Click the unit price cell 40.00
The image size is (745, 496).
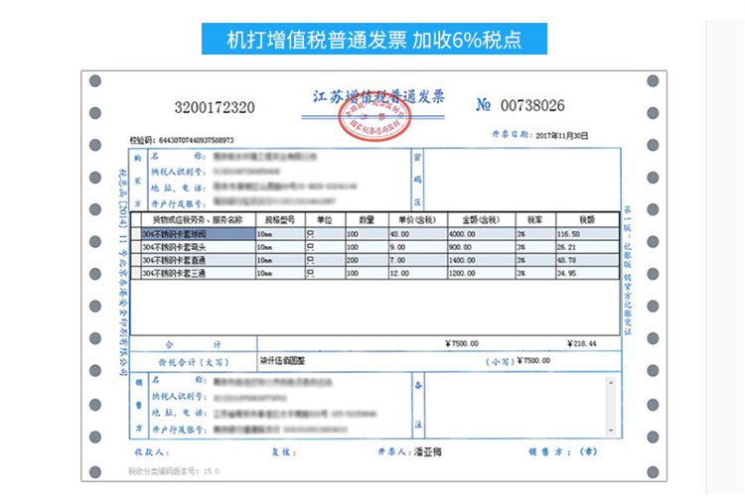click(x=417, y=233)
